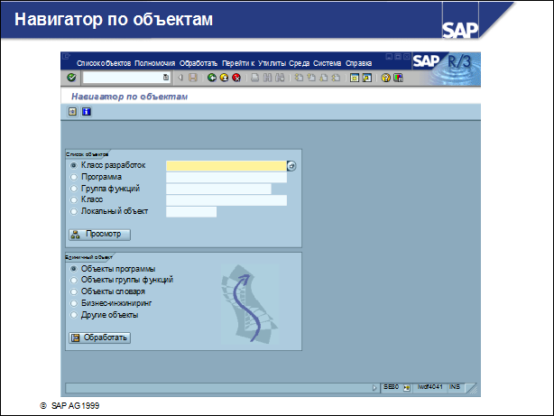Image resolution: width=554 pixels, height=416 pixels.
Task: Select the Локальный объект radio button
Action: 73,211
